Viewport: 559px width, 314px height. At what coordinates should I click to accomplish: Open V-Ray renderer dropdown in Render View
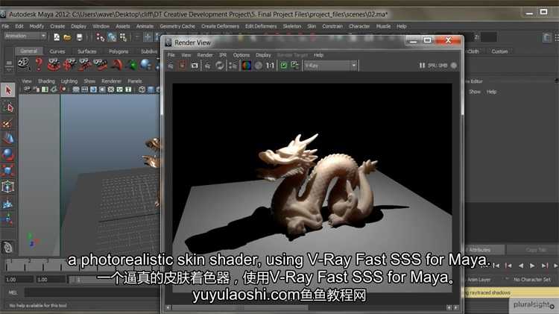point(330,66)
